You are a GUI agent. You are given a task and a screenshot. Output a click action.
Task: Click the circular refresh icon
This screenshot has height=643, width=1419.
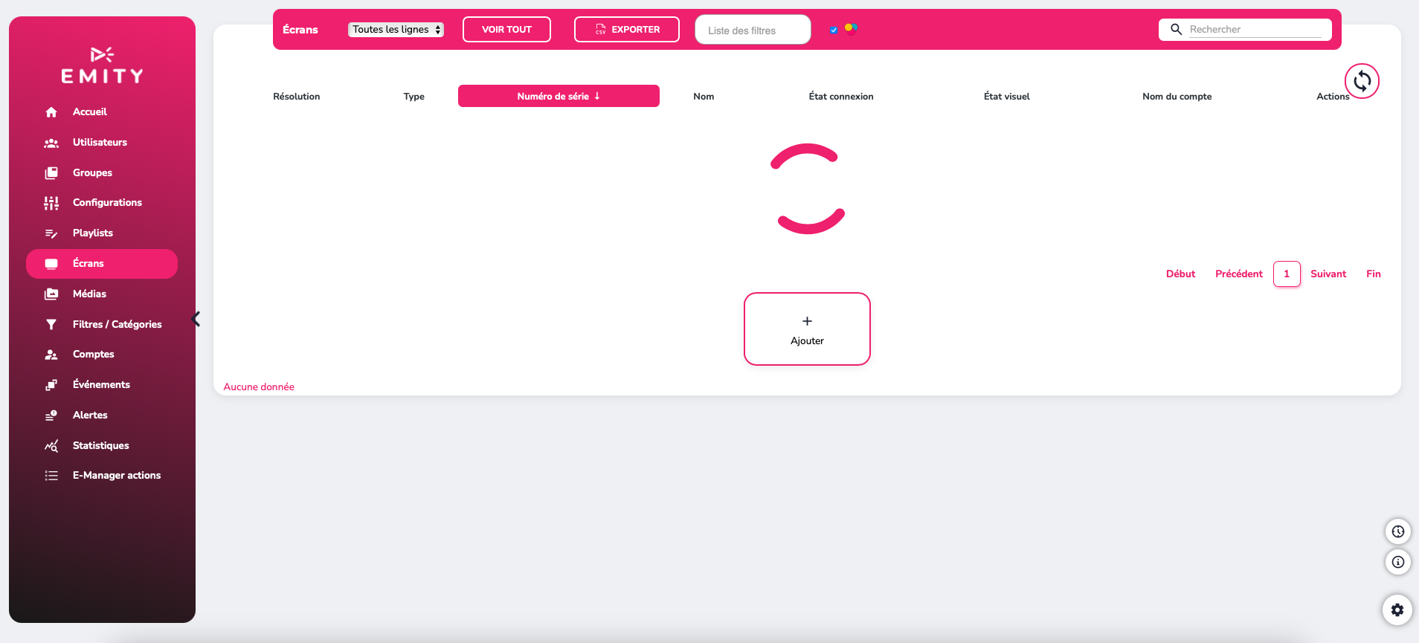click(1362, 81)
